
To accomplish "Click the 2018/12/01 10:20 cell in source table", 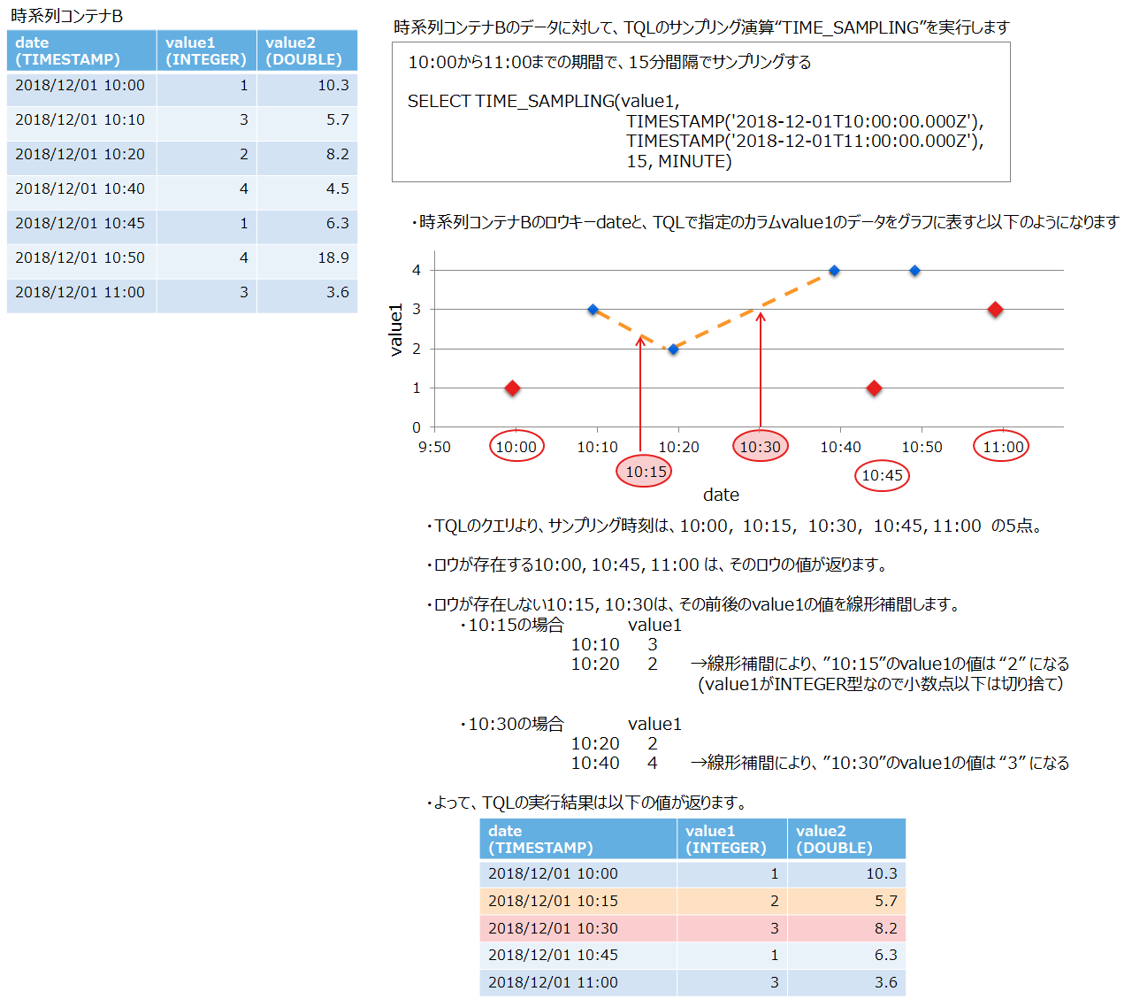I will click(80, 154).
